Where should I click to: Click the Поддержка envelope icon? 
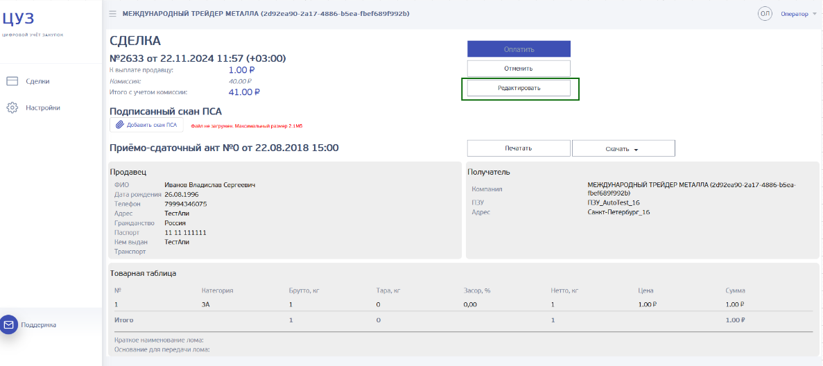pyautogui.click(x=9, y=324)
